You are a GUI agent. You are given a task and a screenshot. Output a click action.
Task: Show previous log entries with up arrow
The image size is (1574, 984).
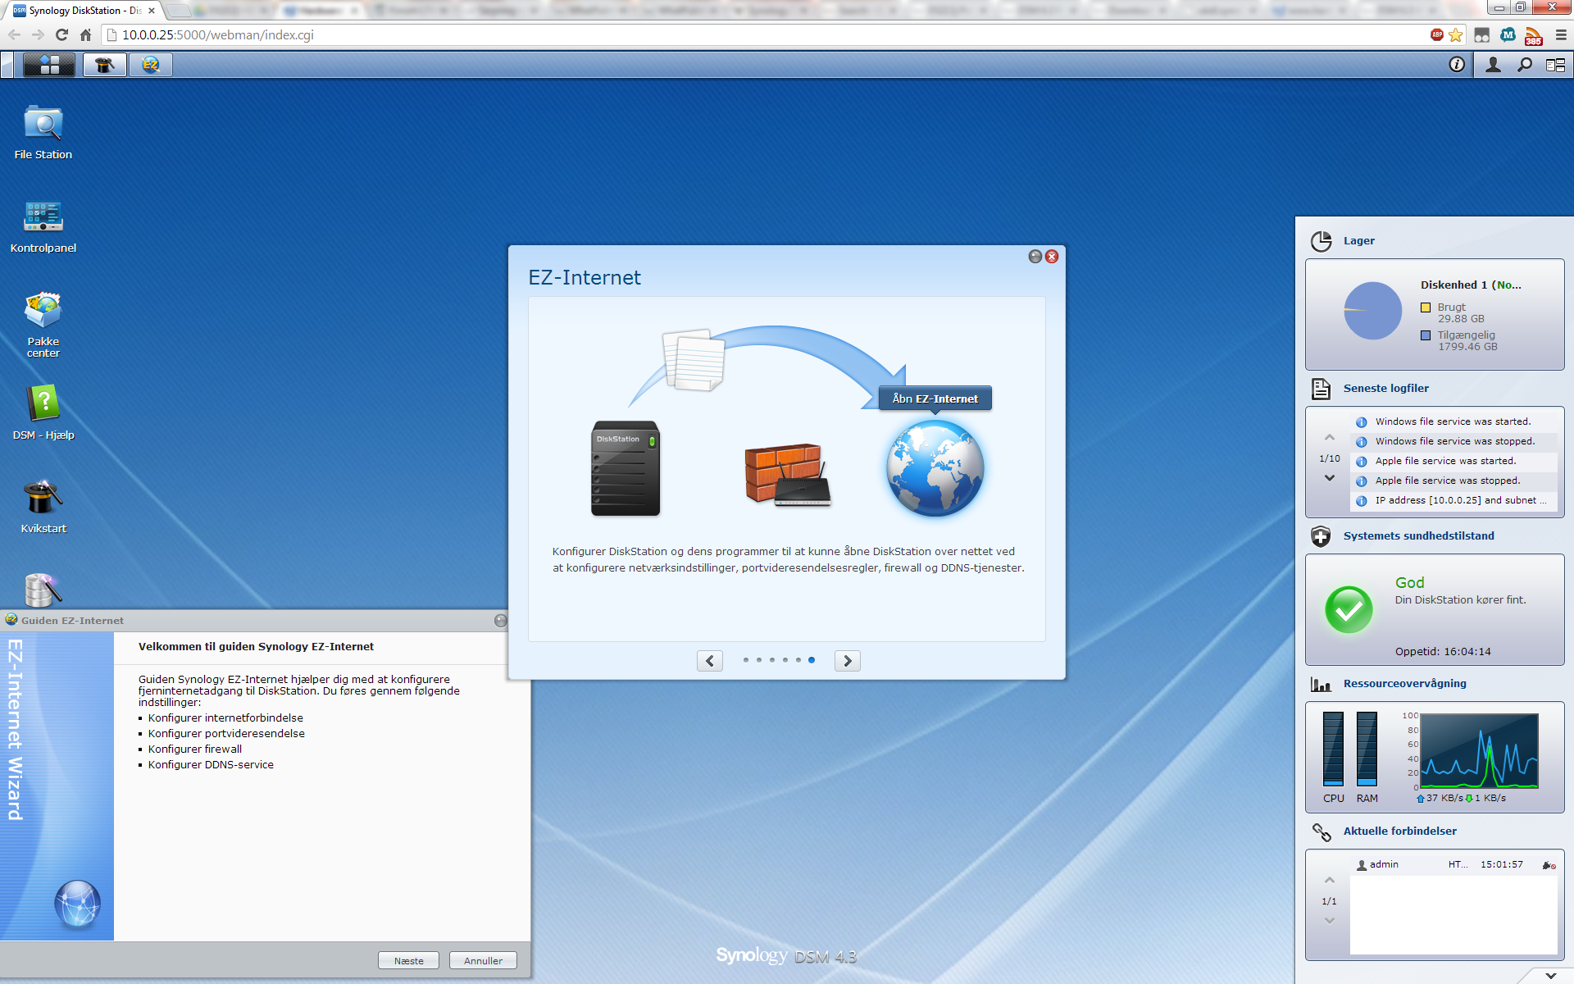pos(1330,438)
